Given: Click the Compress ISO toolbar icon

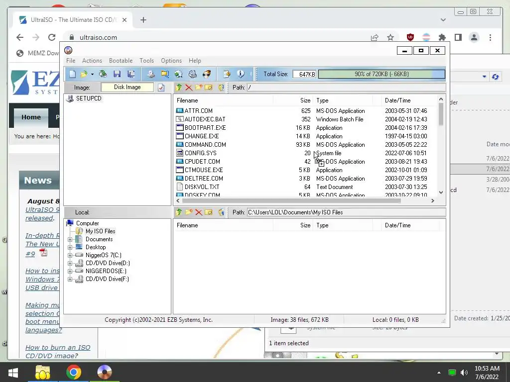Looking at the screenshot, I should coord(165,74).
